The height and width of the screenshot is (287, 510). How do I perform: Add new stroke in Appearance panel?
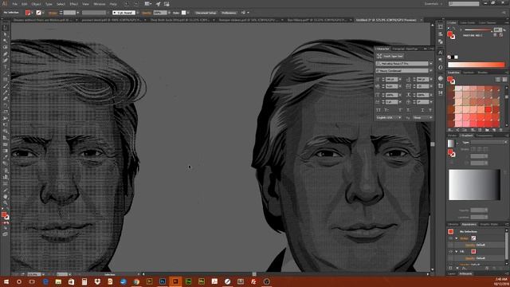451,268
